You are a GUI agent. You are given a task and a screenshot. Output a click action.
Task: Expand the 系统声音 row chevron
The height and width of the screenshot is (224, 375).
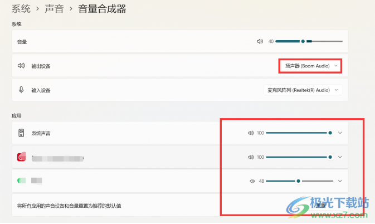click(339, 133)
